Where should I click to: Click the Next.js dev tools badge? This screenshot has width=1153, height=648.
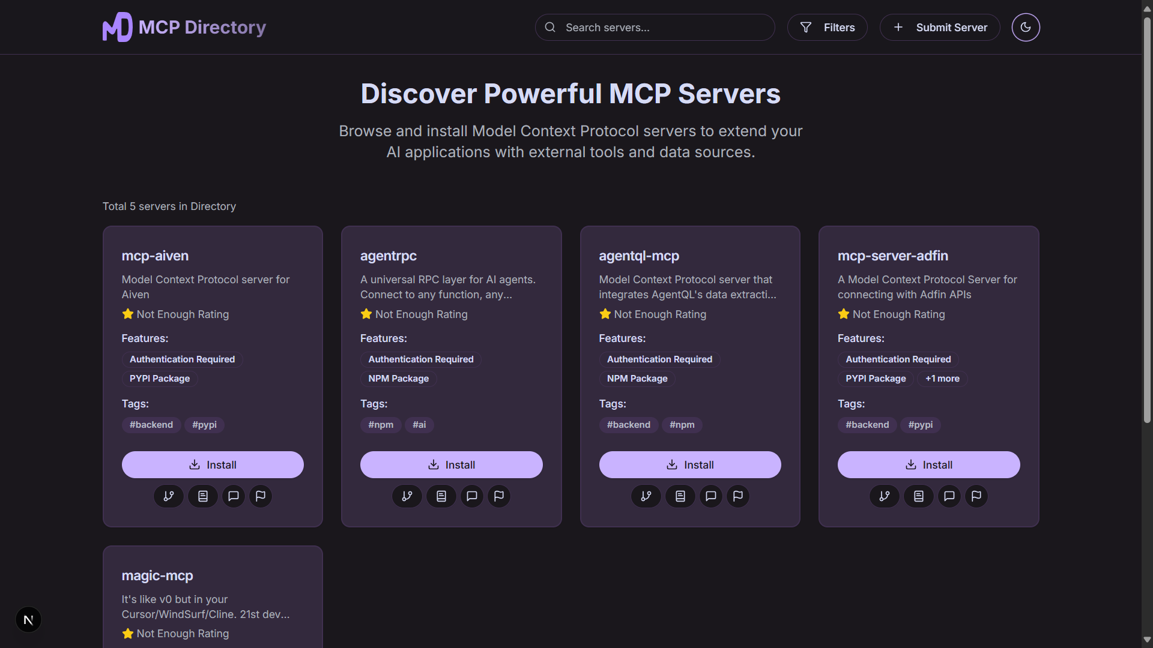coord(28,620)
